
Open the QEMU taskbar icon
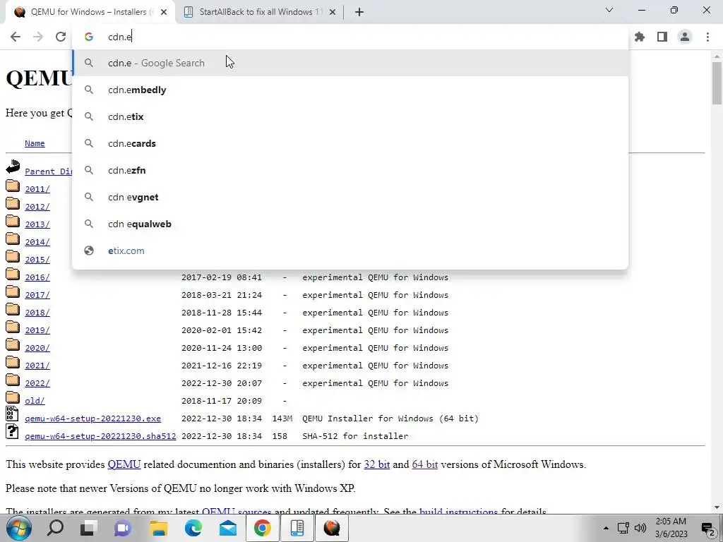coord(332,528)
